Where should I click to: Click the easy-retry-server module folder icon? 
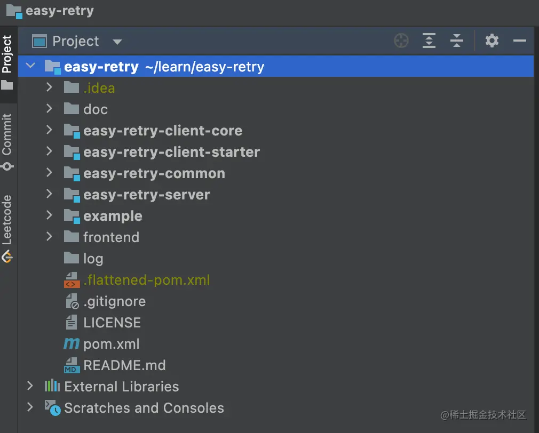coord(72,195)
